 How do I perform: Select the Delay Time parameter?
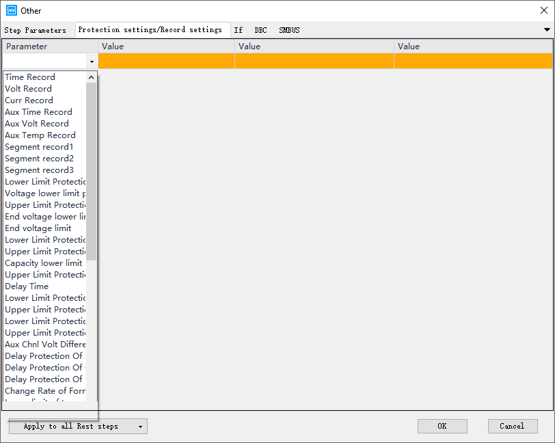click(27, 286)
